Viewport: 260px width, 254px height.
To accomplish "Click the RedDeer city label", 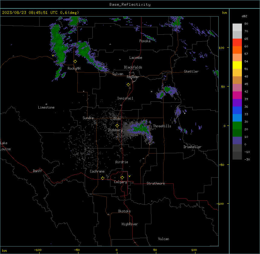I will coord(133,77).
